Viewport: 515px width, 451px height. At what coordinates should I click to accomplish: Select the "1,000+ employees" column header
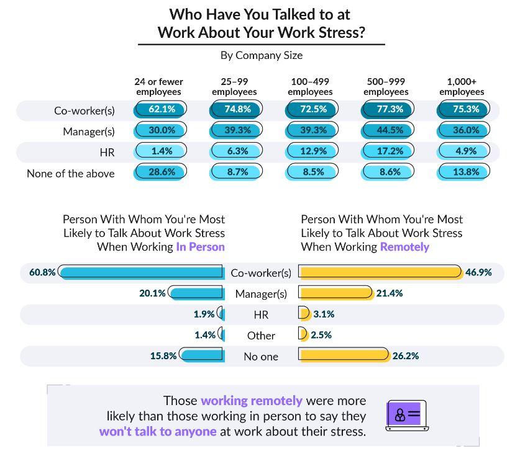pos(462,87)
